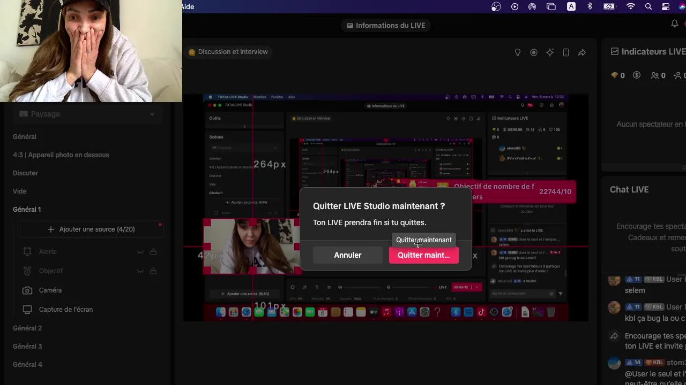
Task: Toggle the lock on Objectif source
Action: point(153,271)
